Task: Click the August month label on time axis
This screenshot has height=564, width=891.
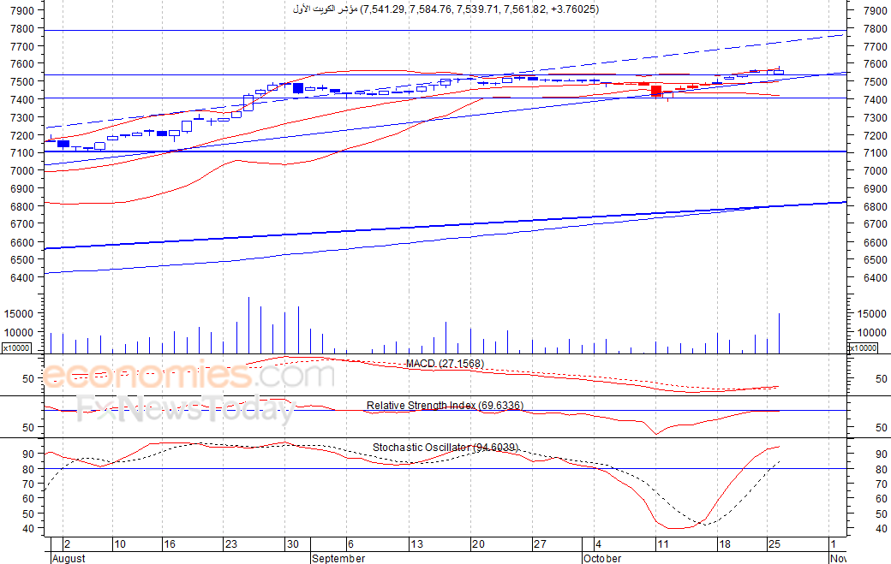Action: [69, 558]
